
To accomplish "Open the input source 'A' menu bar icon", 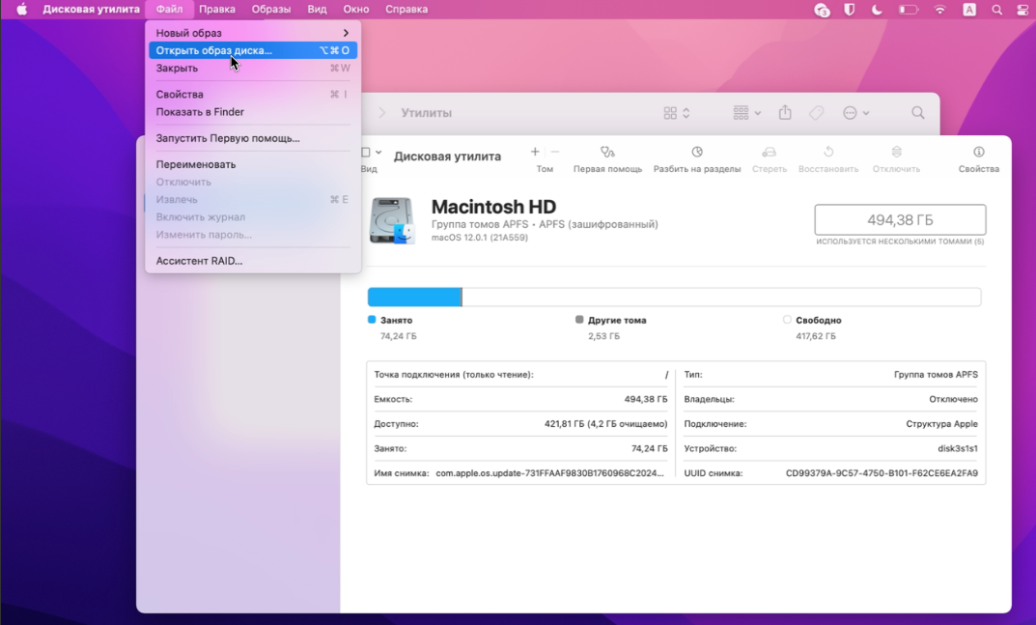I will [968, 10].
